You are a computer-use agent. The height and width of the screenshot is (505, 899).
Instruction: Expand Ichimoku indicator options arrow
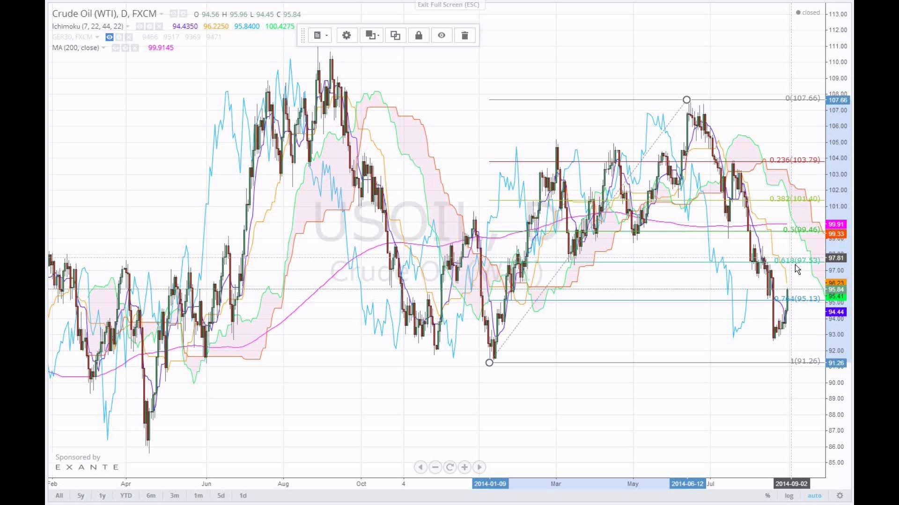tap(128, 27)
